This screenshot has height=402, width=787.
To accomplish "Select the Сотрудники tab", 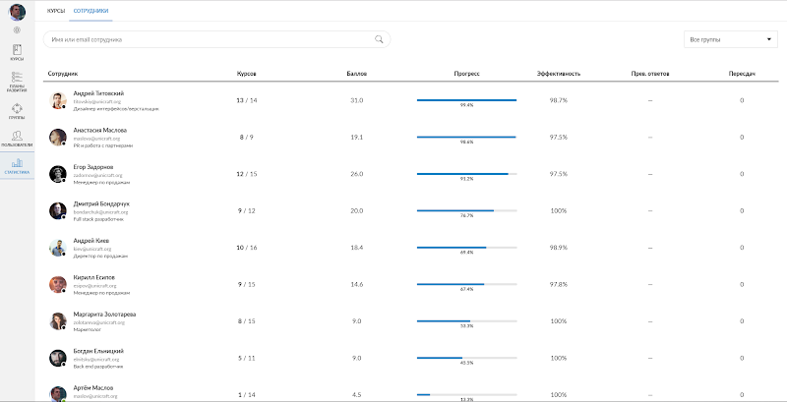I will click(91, 11).
